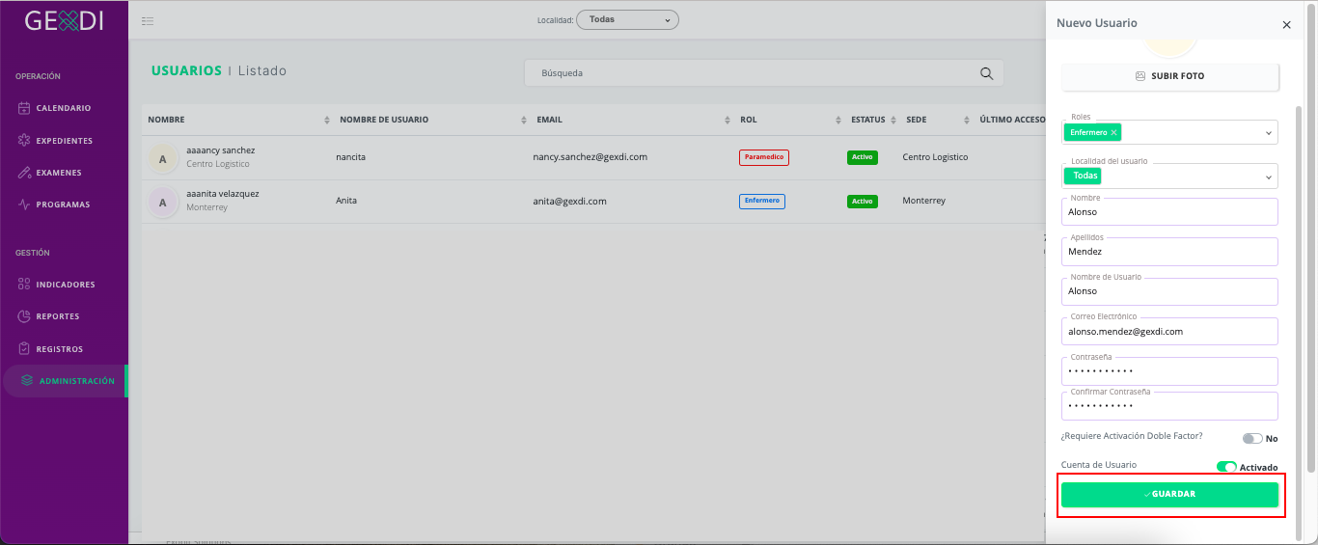Click the Nombre field with Alonso

click(1170, 211)
